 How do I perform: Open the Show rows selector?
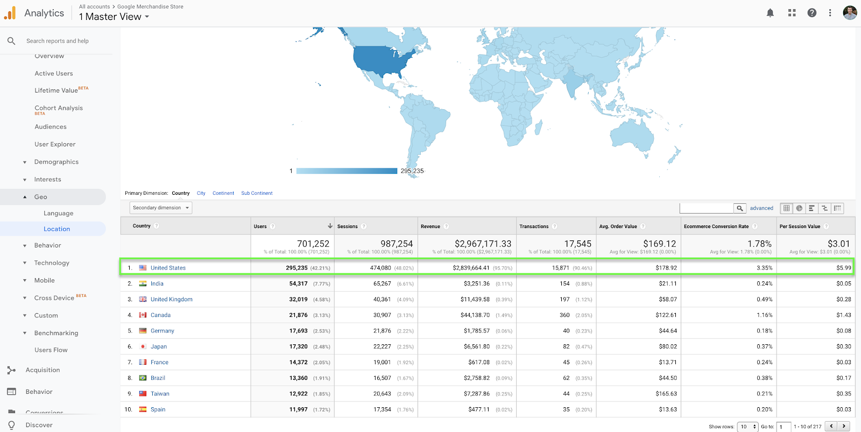[747, 427]
